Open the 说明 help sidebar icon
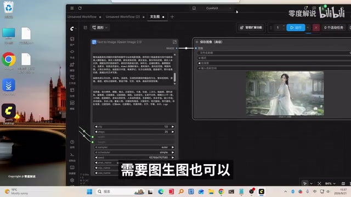The height and width of the screenshot is (197, 351). [x=72, y=144]
